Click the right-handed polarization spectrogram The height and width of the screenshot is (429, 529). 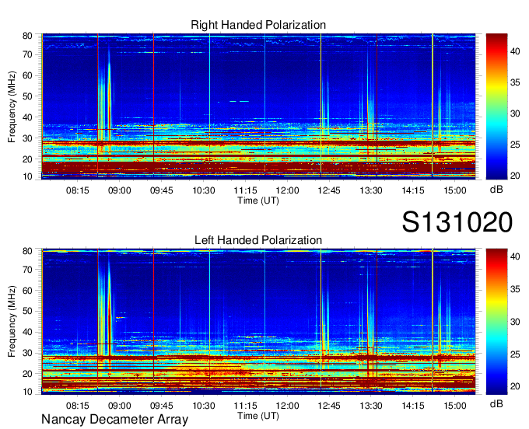[258, 106]
